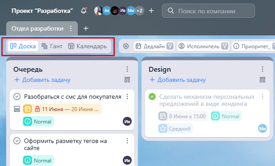Add a member with the plus icon
The width and height of the screenshot is (275, 166).
[151, 11]
